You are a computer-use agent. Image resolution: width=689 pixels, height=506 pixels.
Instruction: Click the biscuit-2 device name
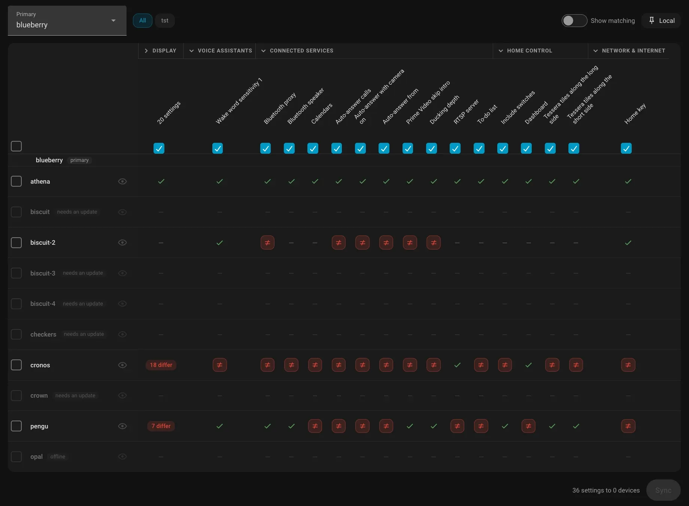43,243
